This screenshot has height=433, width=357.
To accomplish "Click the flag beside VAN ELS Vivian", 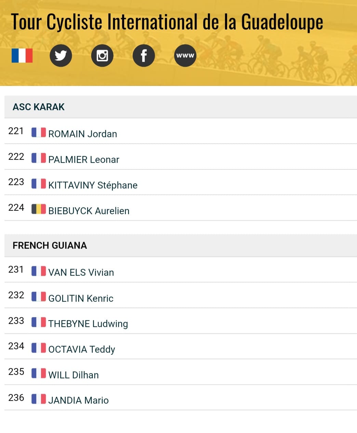I will [x=39, y=271].
